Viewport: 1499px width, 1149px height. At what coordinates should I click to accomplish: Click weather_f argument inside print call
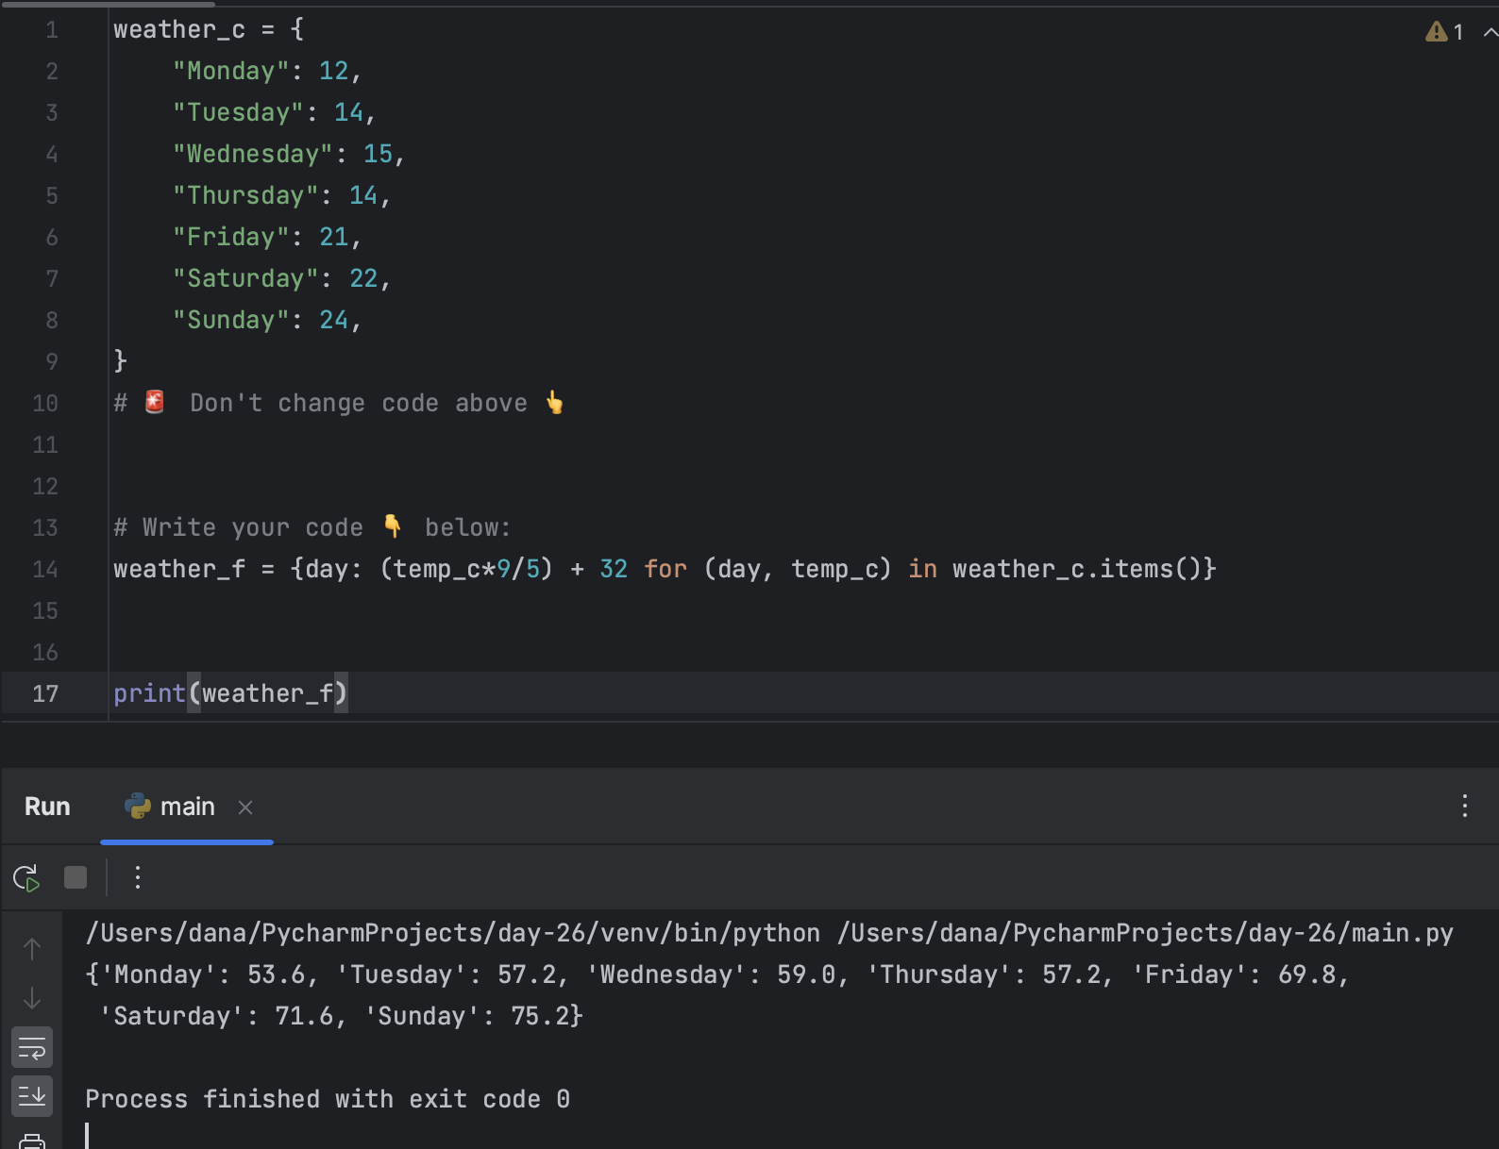(267, 694)
